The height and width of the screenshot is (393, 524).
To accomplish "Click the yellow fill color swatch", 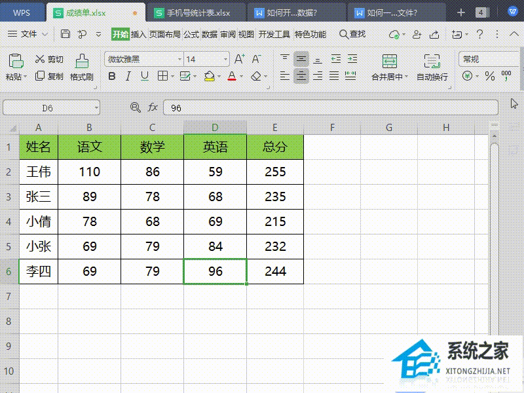I will (x=209, y=77).
